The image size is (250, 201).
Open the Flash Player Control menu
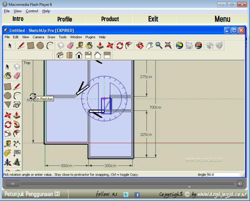[x=32, y=11]
